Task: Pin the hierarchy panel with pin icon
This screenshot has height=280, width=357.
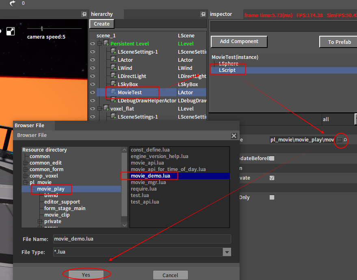Action: pos(203,14)
